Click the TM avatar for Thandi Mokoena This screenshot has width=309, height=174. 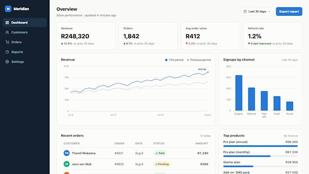67,153
